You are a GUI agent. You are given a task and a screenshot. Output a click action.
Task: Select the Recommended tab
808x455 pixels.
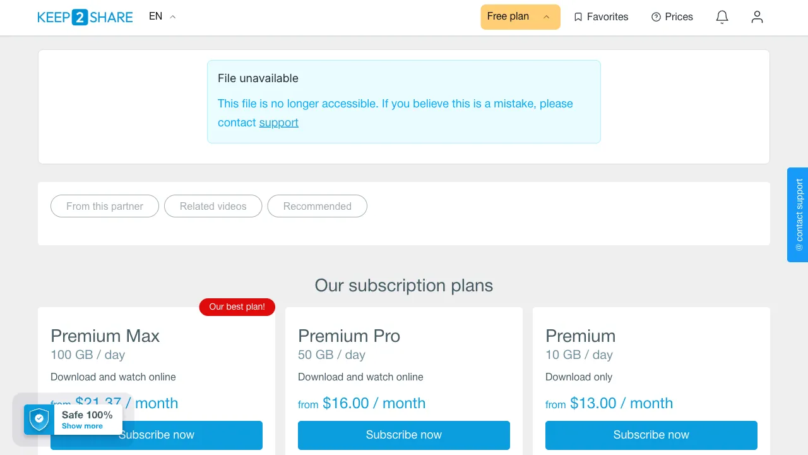318,206
